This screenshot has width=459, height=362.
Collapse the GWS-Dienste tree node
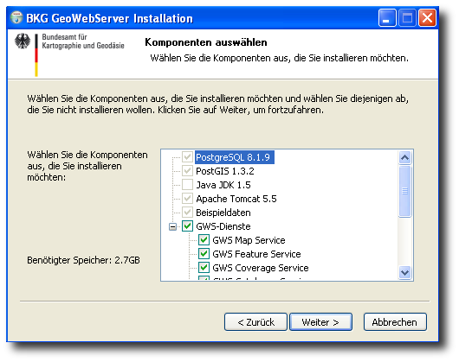(x=172, y=226)
